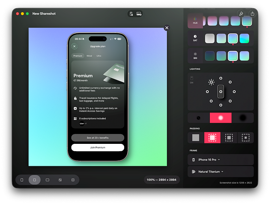Set light direction to the top-right dot
270x204 pixels.
pyautogui.click(x=230, y=82)
